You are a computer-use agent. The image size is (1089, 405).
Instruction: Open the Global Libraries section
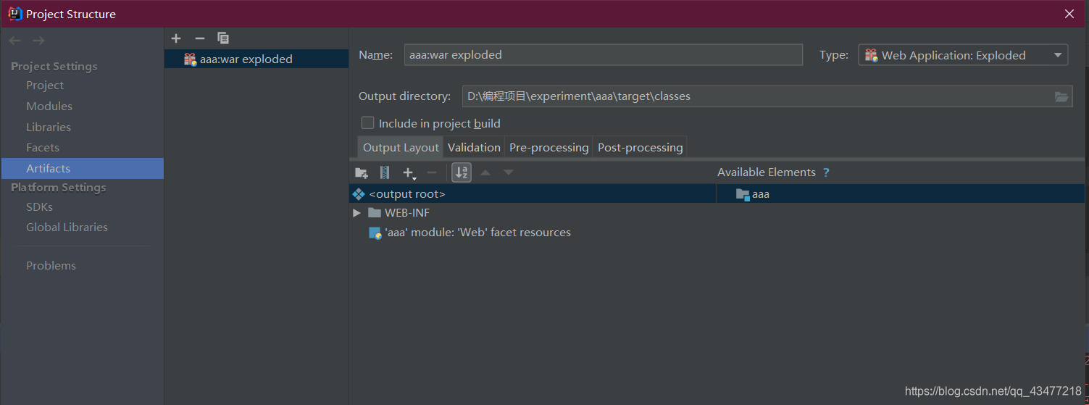click(67, 227)
